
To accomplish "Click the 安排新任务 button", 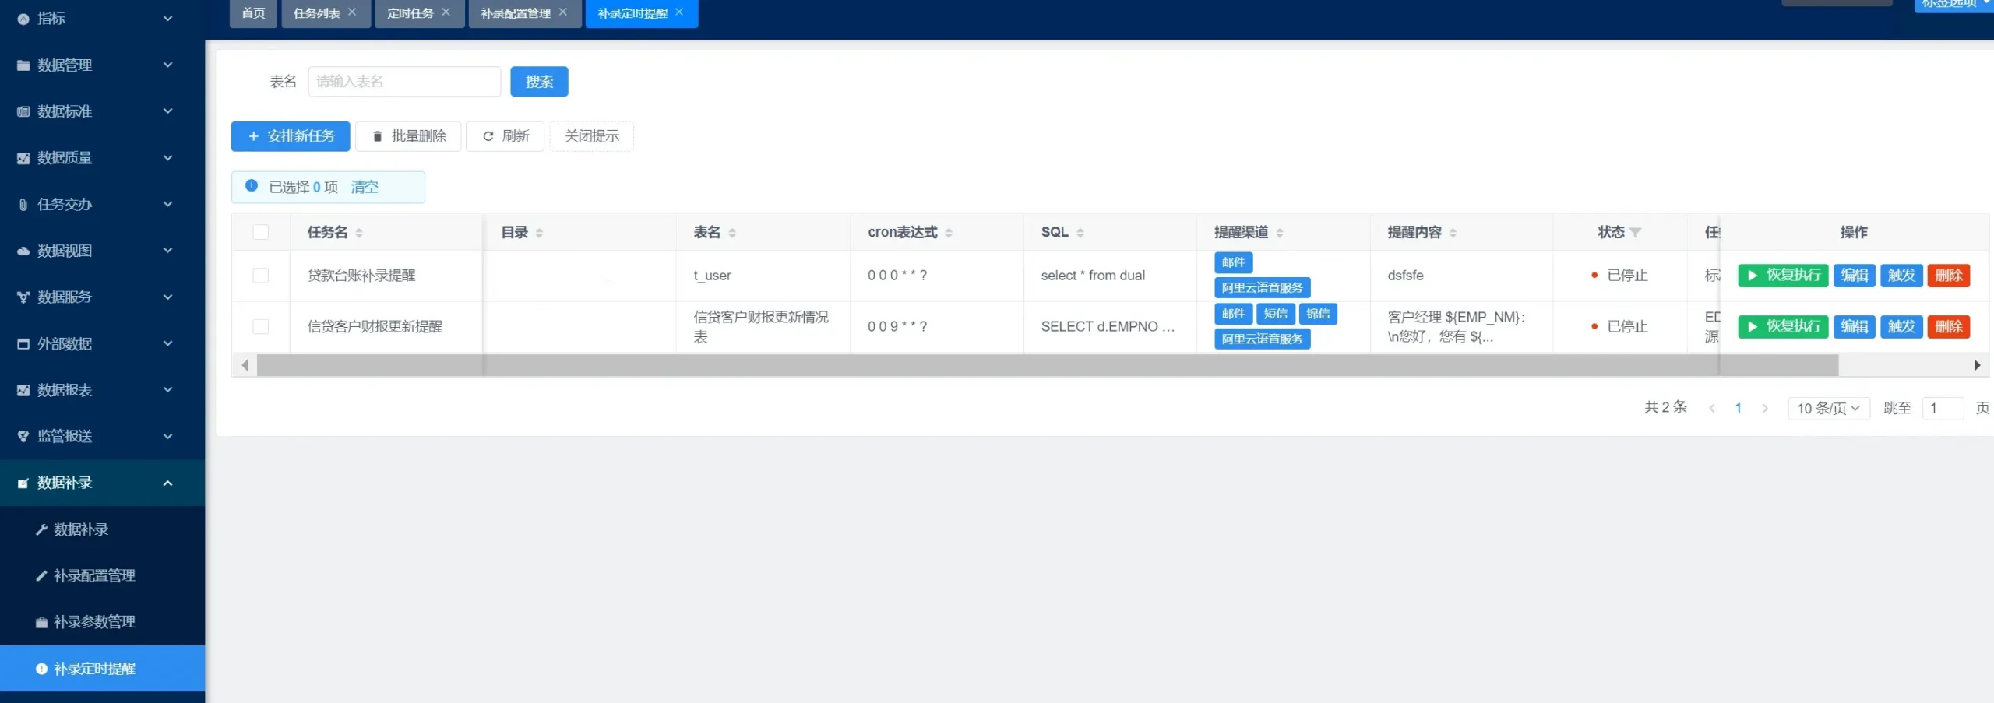I will click(291, 136).
